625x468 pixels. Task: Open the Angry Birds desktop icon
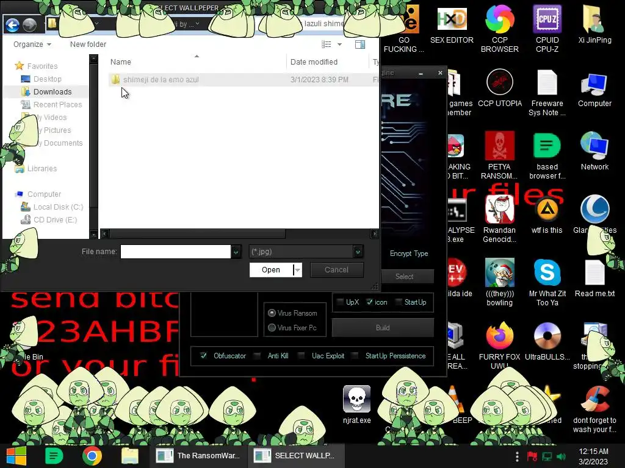455,146
